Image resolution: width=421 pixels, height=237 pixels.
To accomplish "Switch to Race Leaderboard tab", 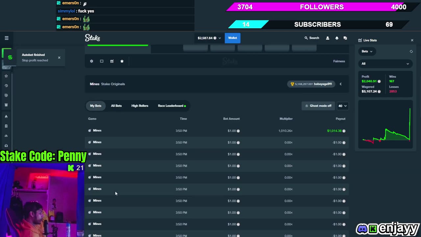I will coord(172,106).
